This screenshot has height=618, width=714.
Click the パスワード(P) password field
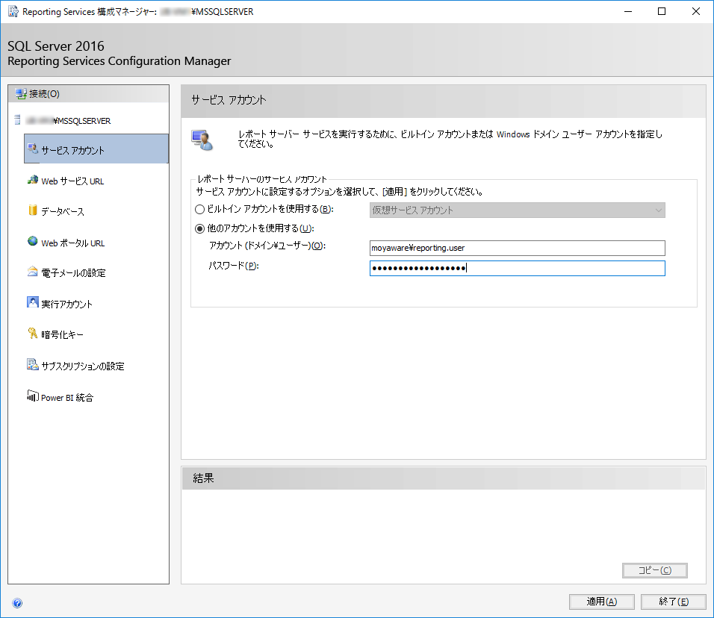518,268
